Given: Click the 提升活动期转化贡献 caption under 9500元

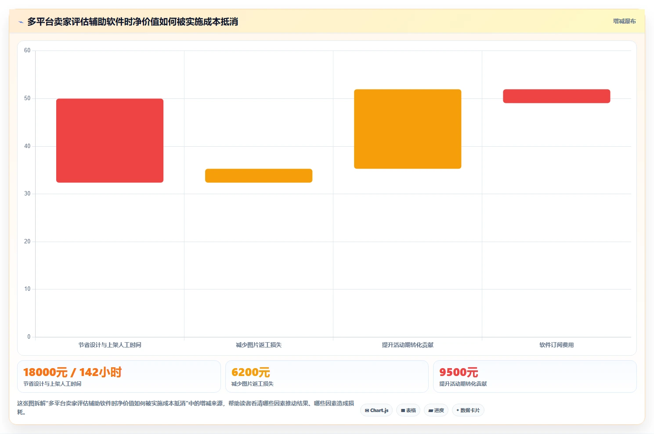Looking at the screenshot, I should pos(463,384).
